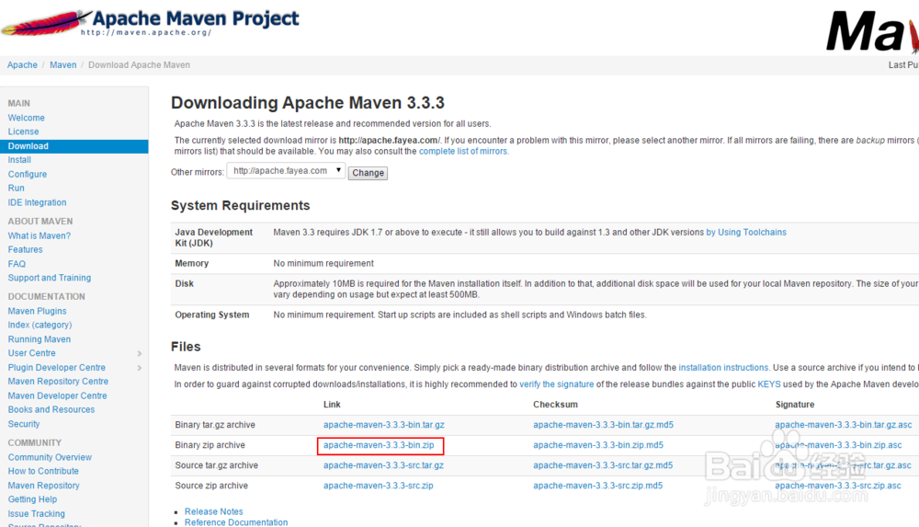The height and width of the screenshot is (527, 919).
Task: Open IDE Integration sidebar link
Action: (x=37, y=202)
